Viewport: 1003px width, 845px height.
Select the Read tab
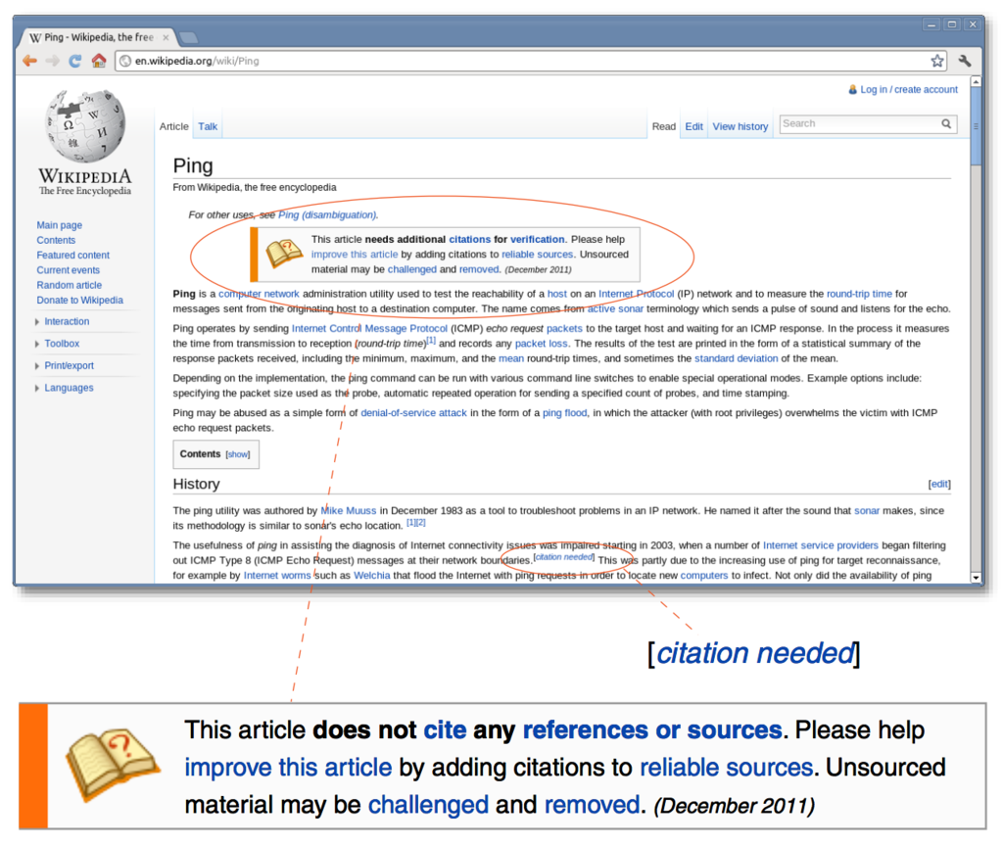pos(663,126)
